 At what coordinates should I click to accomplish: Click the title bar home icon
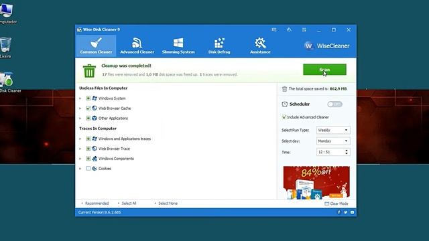[289, 29]
